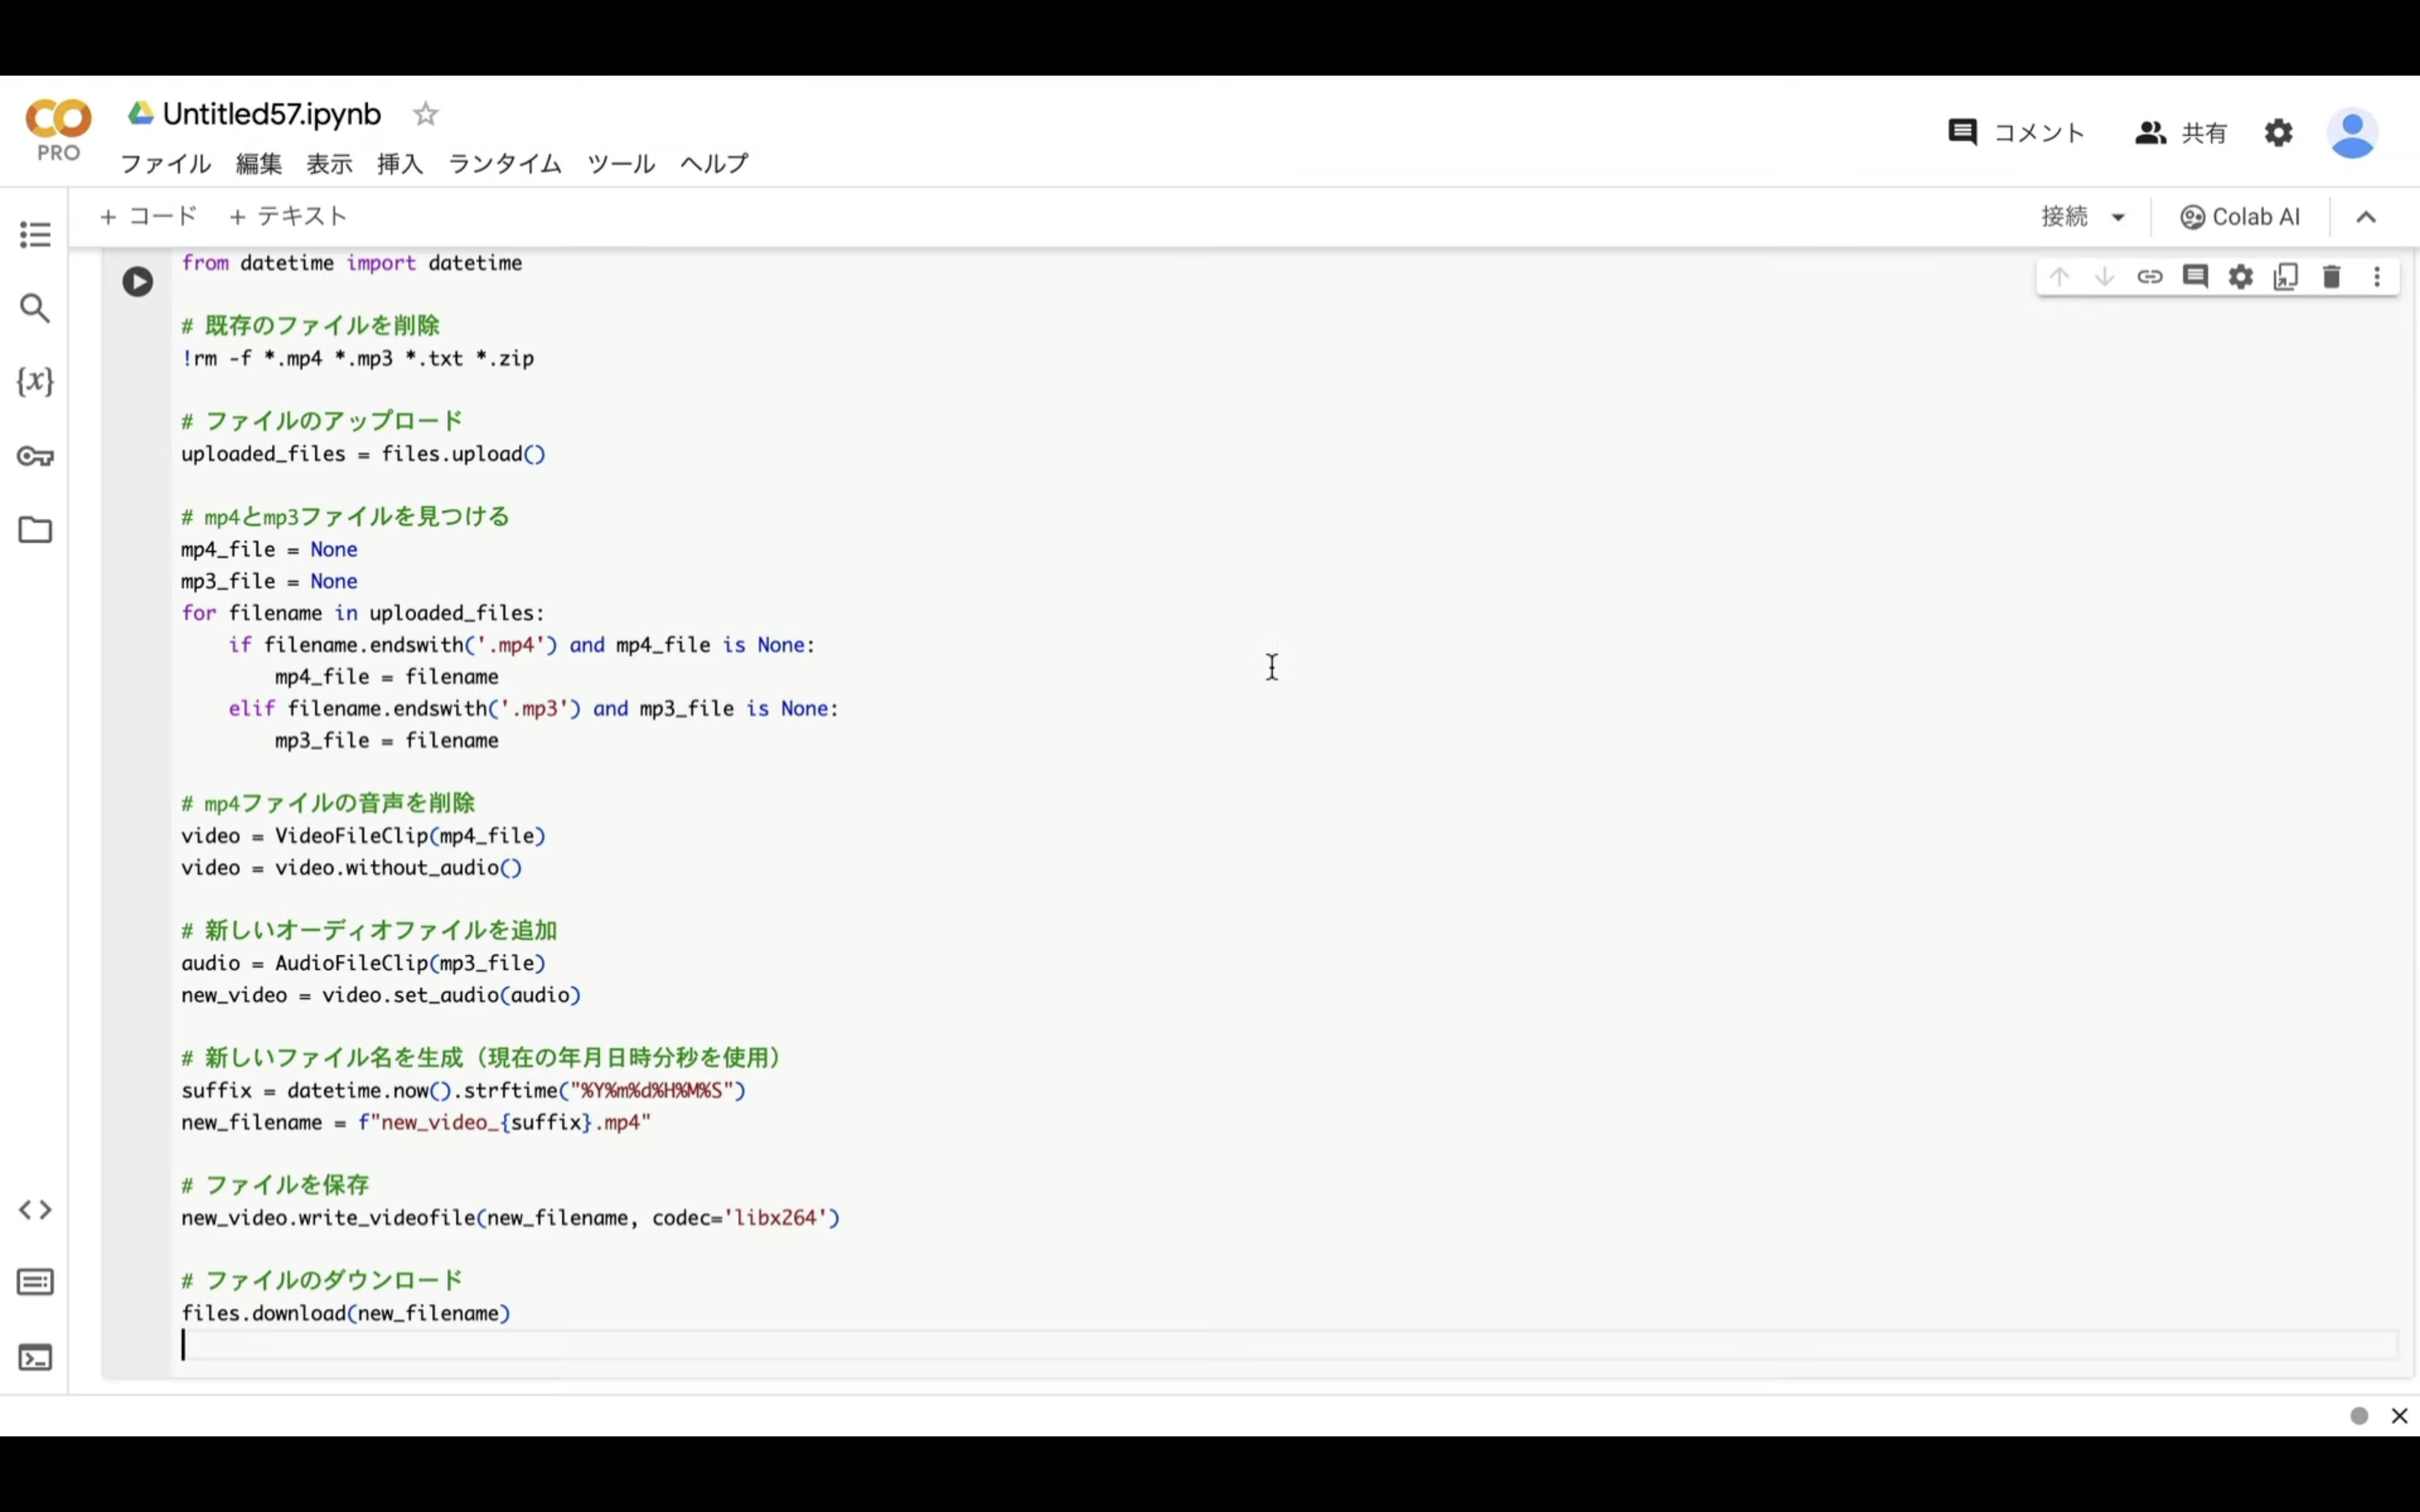Open the secrets key panel

click(x=35, y=456)
